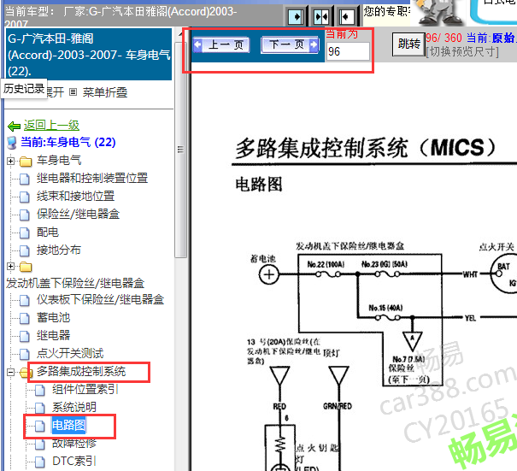
Task: Click the 切换预览尺寸 link
Action: (x=462, y=51)
